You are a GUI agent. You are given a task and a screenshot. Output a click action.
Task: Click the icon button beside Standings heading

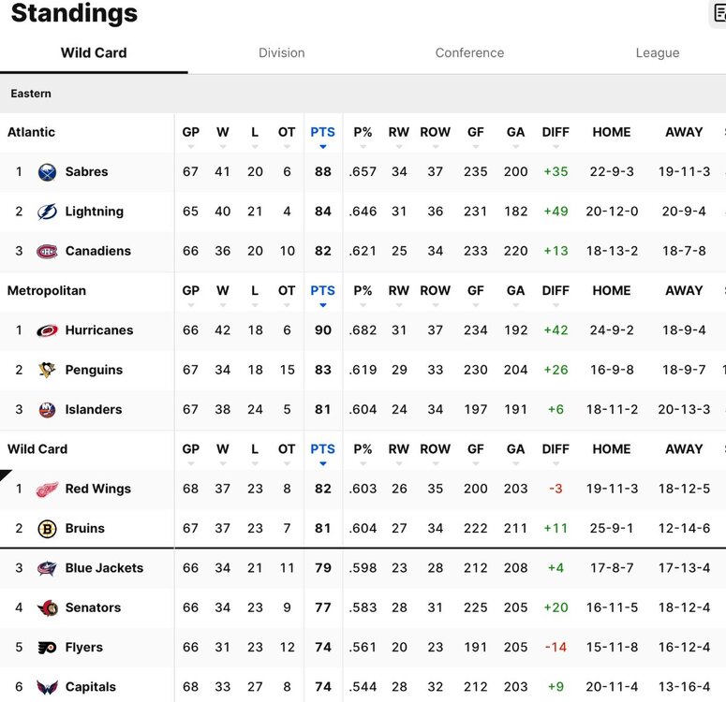(x=719, y=13)
